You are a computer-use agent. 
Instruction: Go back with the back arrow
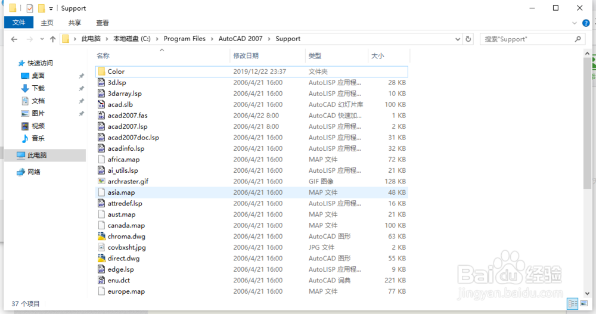point(14,39)
